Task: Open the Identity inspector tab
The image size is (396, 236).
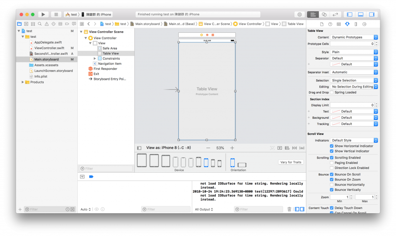Action: pyautogui.click(x=339, y=24)
